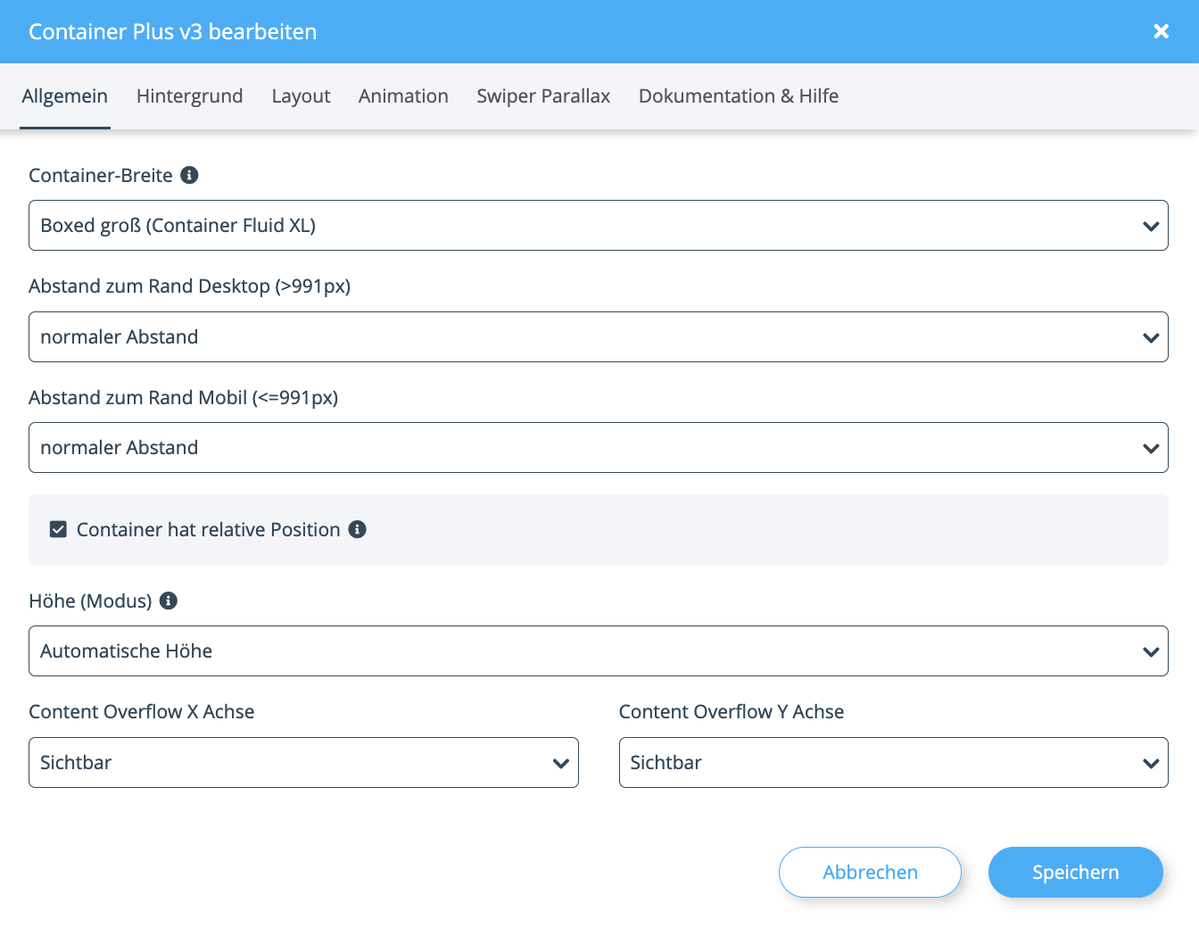The image size is (1199, 928).
Task: Uncheck Container hat relative Position checkbox
Action: click(x=58, y=529)
